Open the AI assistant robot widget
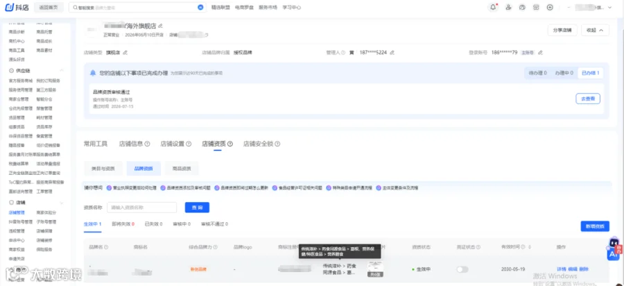 (614, 249)
